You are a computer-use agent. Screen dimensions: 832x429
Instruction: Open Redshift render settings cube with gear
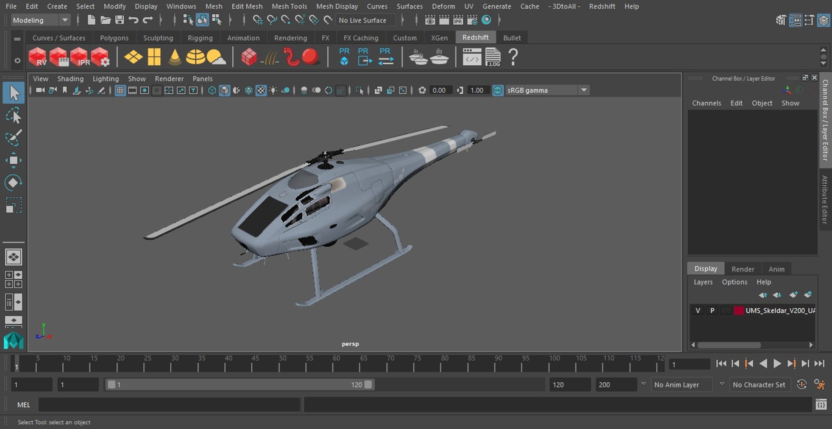101,57
